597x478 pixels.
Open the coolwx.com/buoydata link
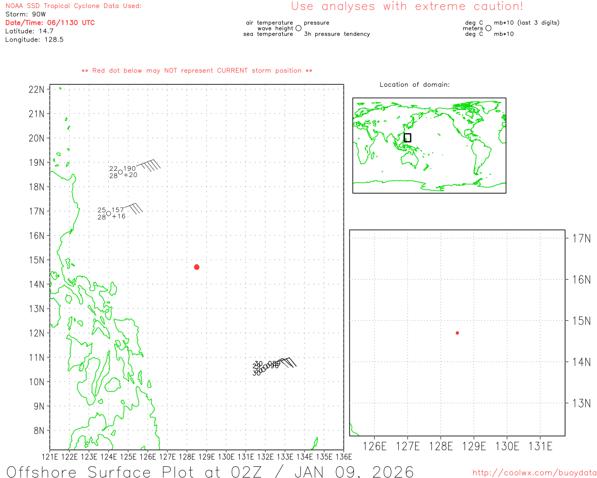534,473
